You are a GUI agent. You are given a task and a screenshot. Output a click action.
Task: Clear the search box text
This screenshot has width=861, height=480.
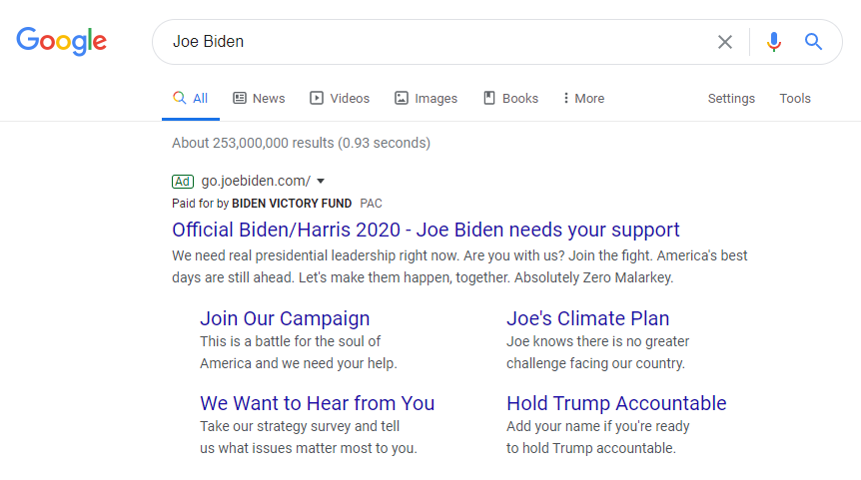(725, 42)
